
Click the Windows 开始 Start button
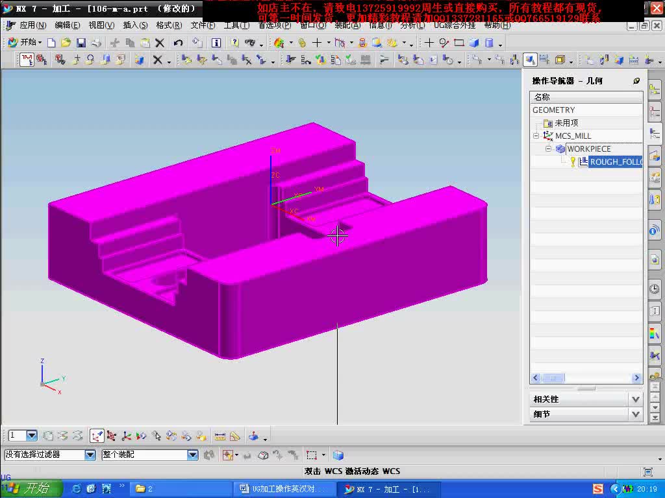(32, 489)
